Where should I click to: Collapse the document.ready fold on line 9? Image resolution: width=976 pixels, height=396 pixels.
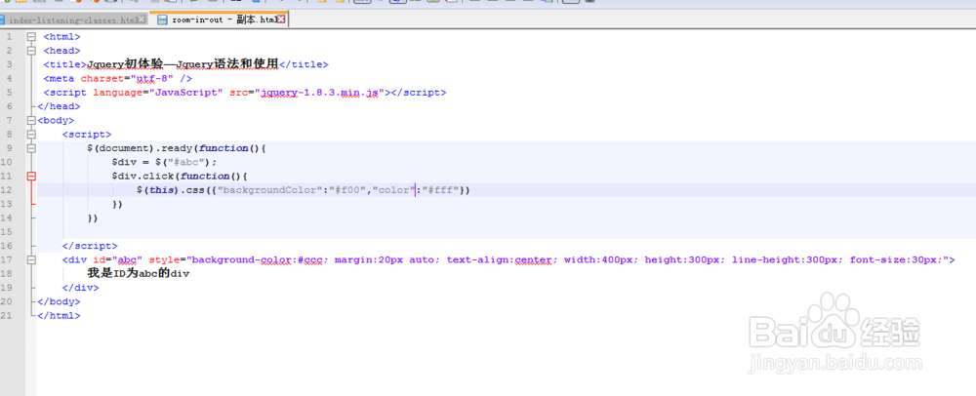(x=31, y=148)
